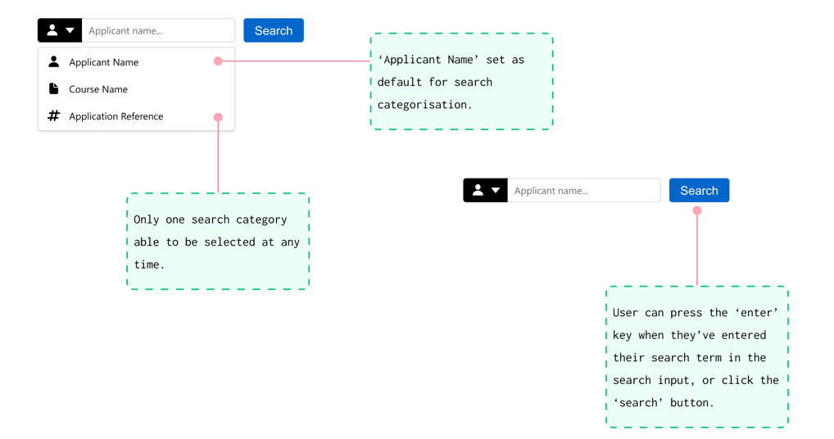Click the note "'Applicant Name' set as default for search"
This screenshot has width=834, height=439.
(462, 81)
